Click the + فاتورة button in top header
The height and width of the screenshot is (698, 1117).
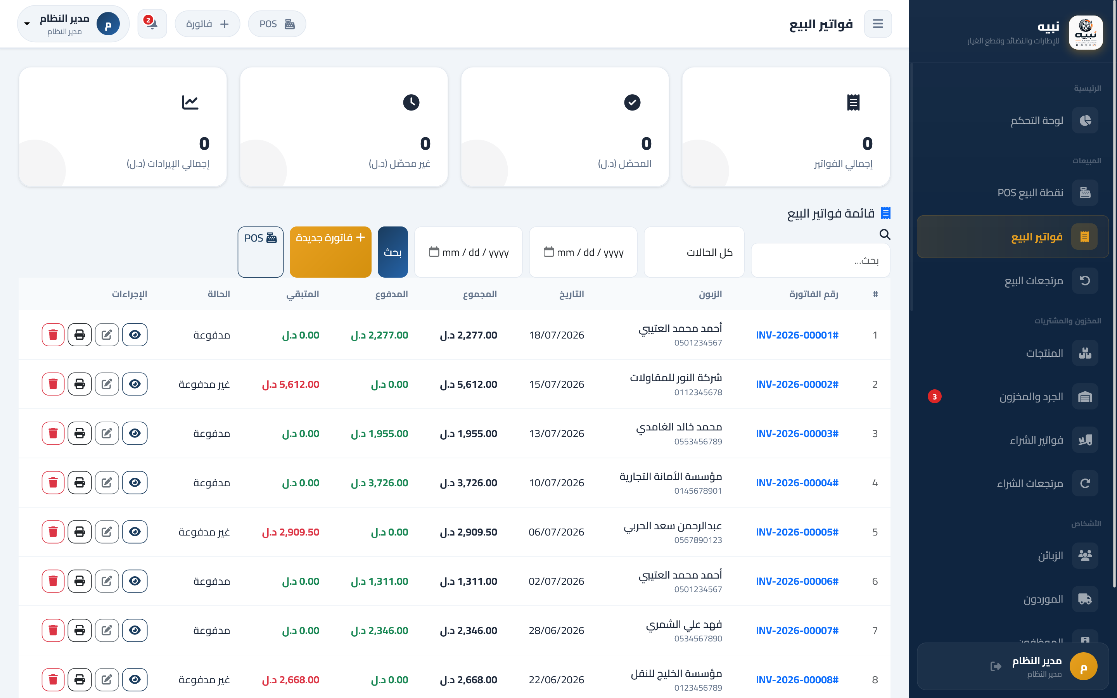[207, 24]
